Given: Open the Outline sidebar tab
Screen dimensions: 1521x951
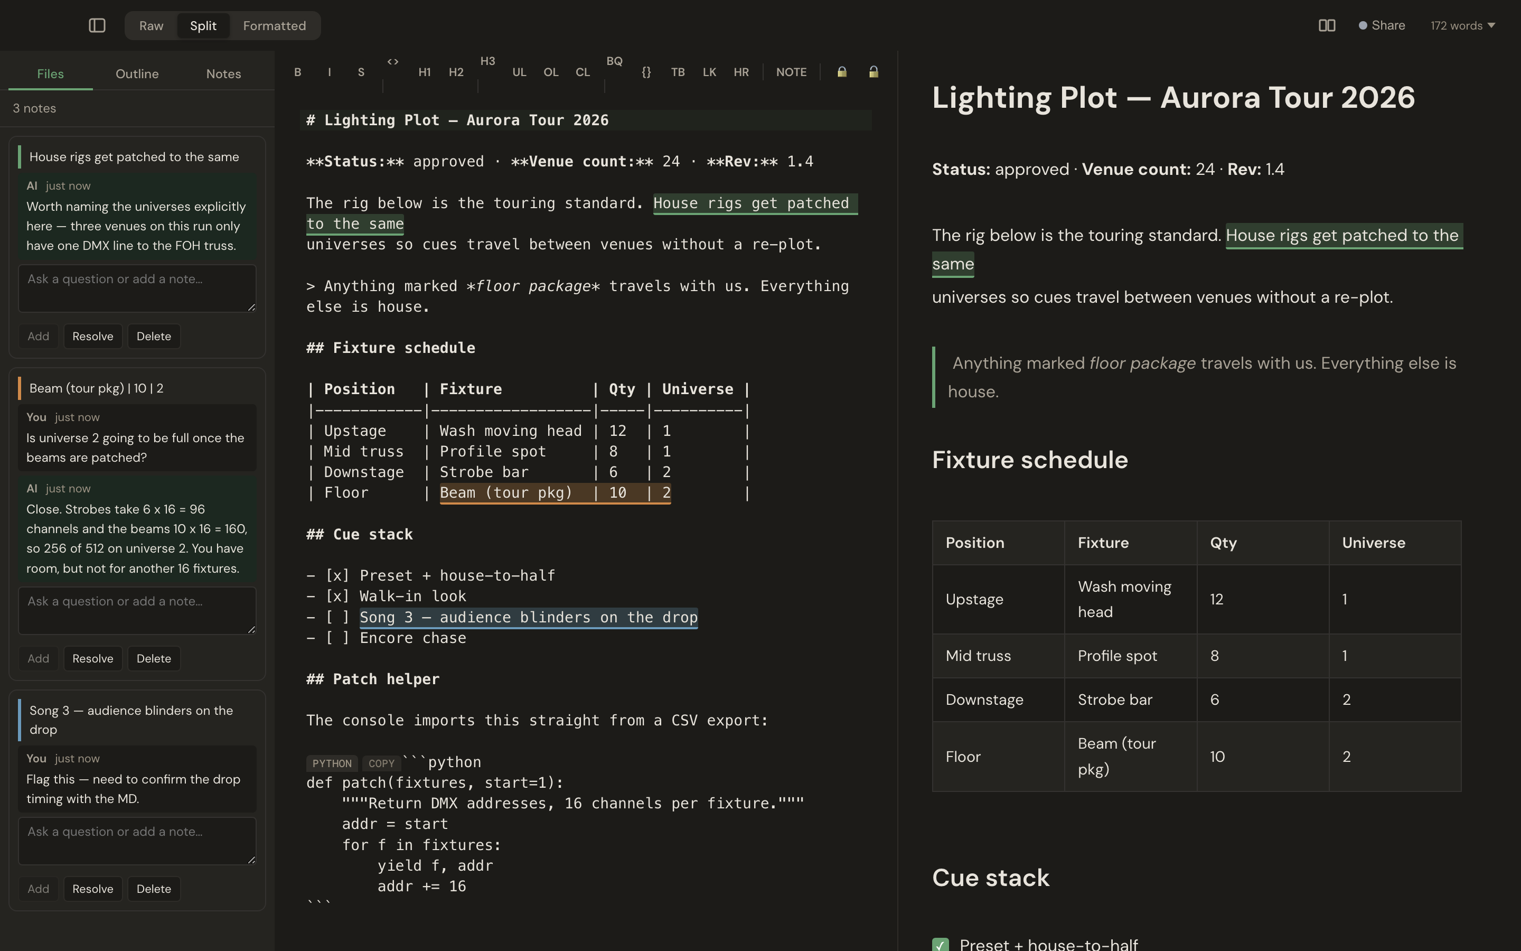Looking at the screenshot, I should tap(137, 73).
